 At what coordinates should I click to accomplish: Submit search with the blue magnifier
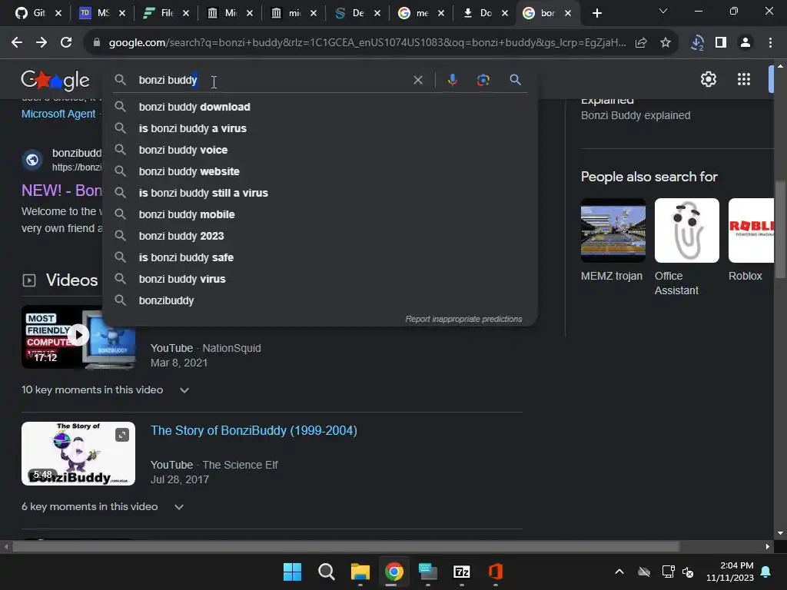click(x=515, y=80)
